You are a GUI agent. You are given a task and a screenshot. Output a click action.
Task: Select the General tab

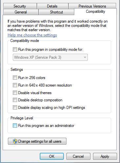coord(21,12)
